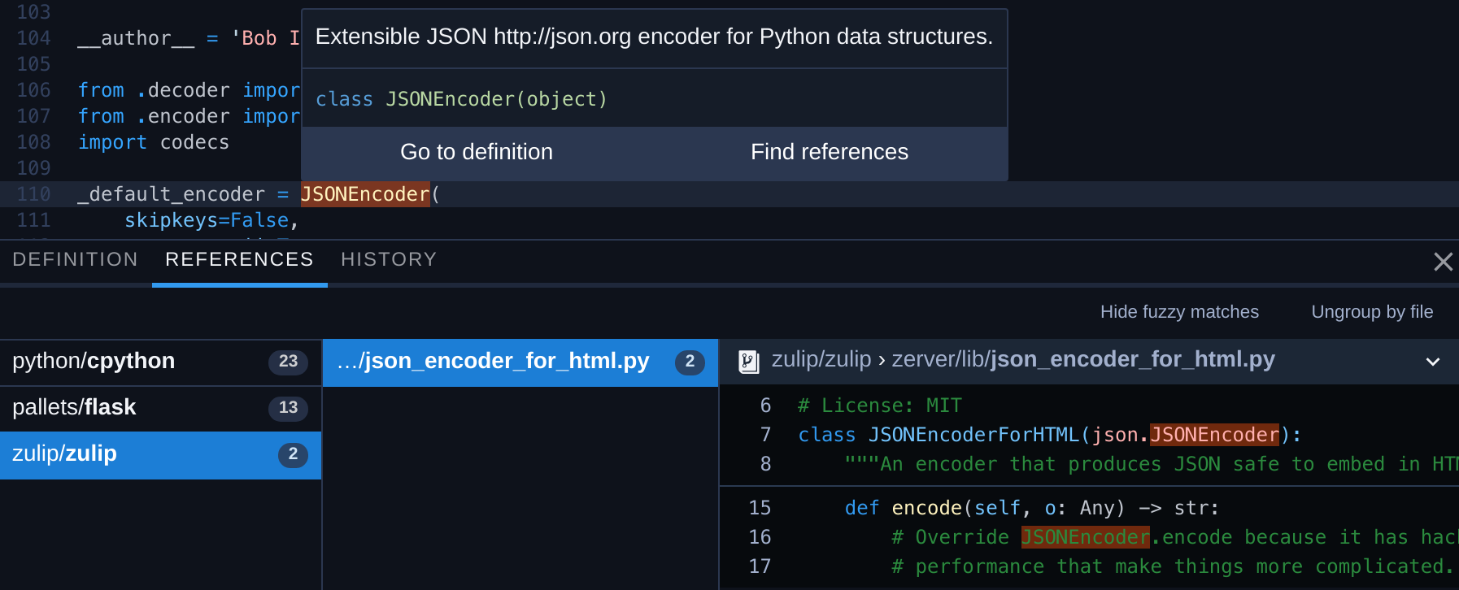Image resolution: width=1459 pixels, height=590 pixels.
Task: Click 'skipkeys=False,' on line 111
Action: (212, 220)
